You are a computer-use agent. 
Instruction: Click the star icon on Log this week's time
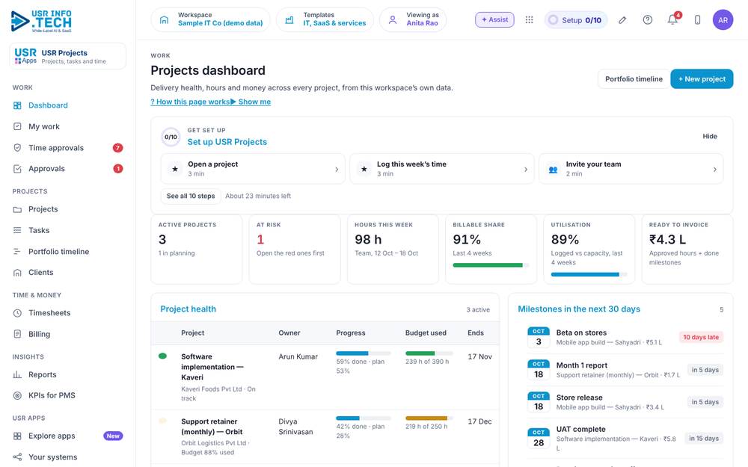364,169
